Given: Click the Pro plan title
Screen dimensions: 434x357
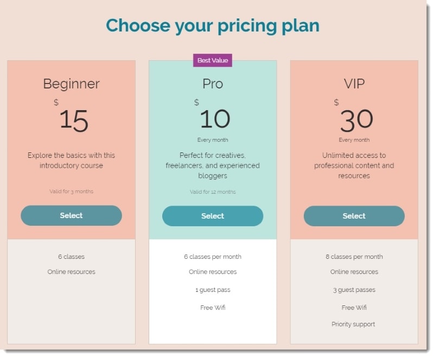Looking at the screenshot, I should (213, 84).
